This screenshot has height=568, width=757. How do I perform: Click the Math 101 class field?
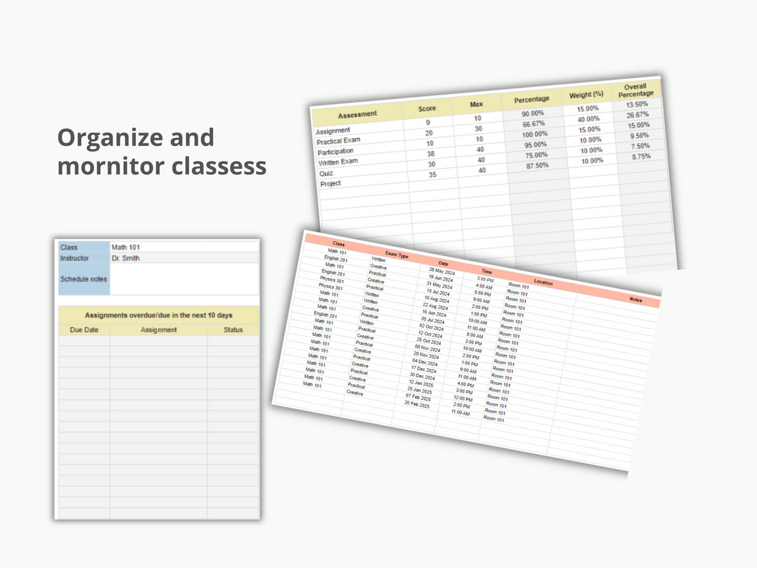pos(126,246)
